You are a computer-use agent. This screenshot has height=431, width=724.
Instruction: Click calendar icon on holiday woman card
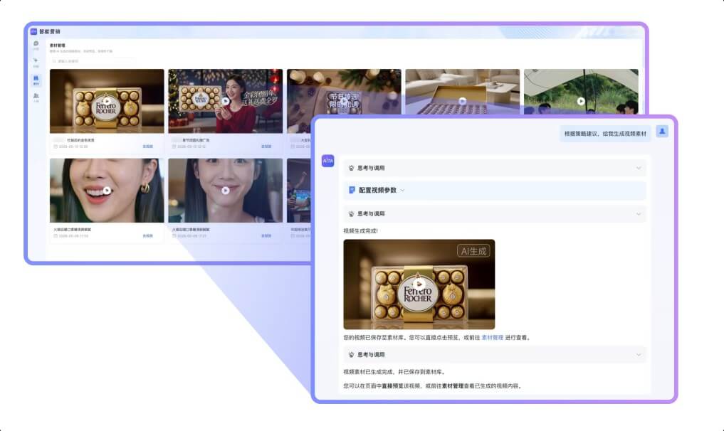click(174, 147)
